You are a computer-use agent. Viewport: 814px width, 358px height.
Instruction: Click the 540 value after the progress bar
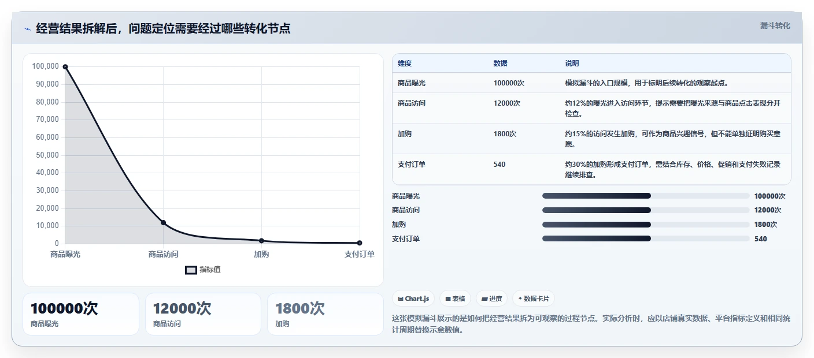(761, 239)
